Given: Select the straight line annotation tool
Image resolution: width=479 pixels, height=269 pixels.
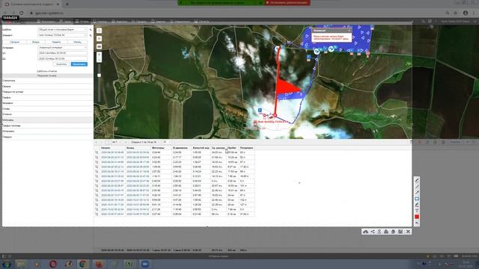Looking at the screenshot, I should (x=417, y=187).
